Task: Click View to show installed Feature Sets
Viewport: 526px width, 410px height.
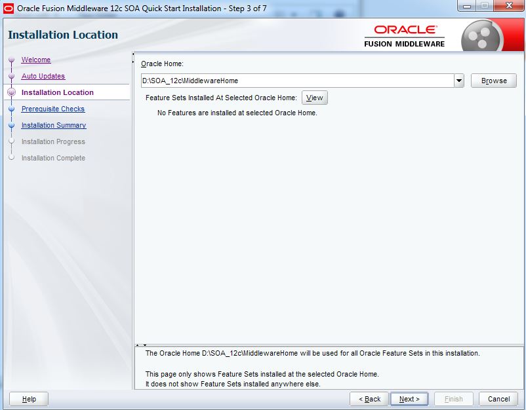Action: pyautogui.click(x=314, y=97)
